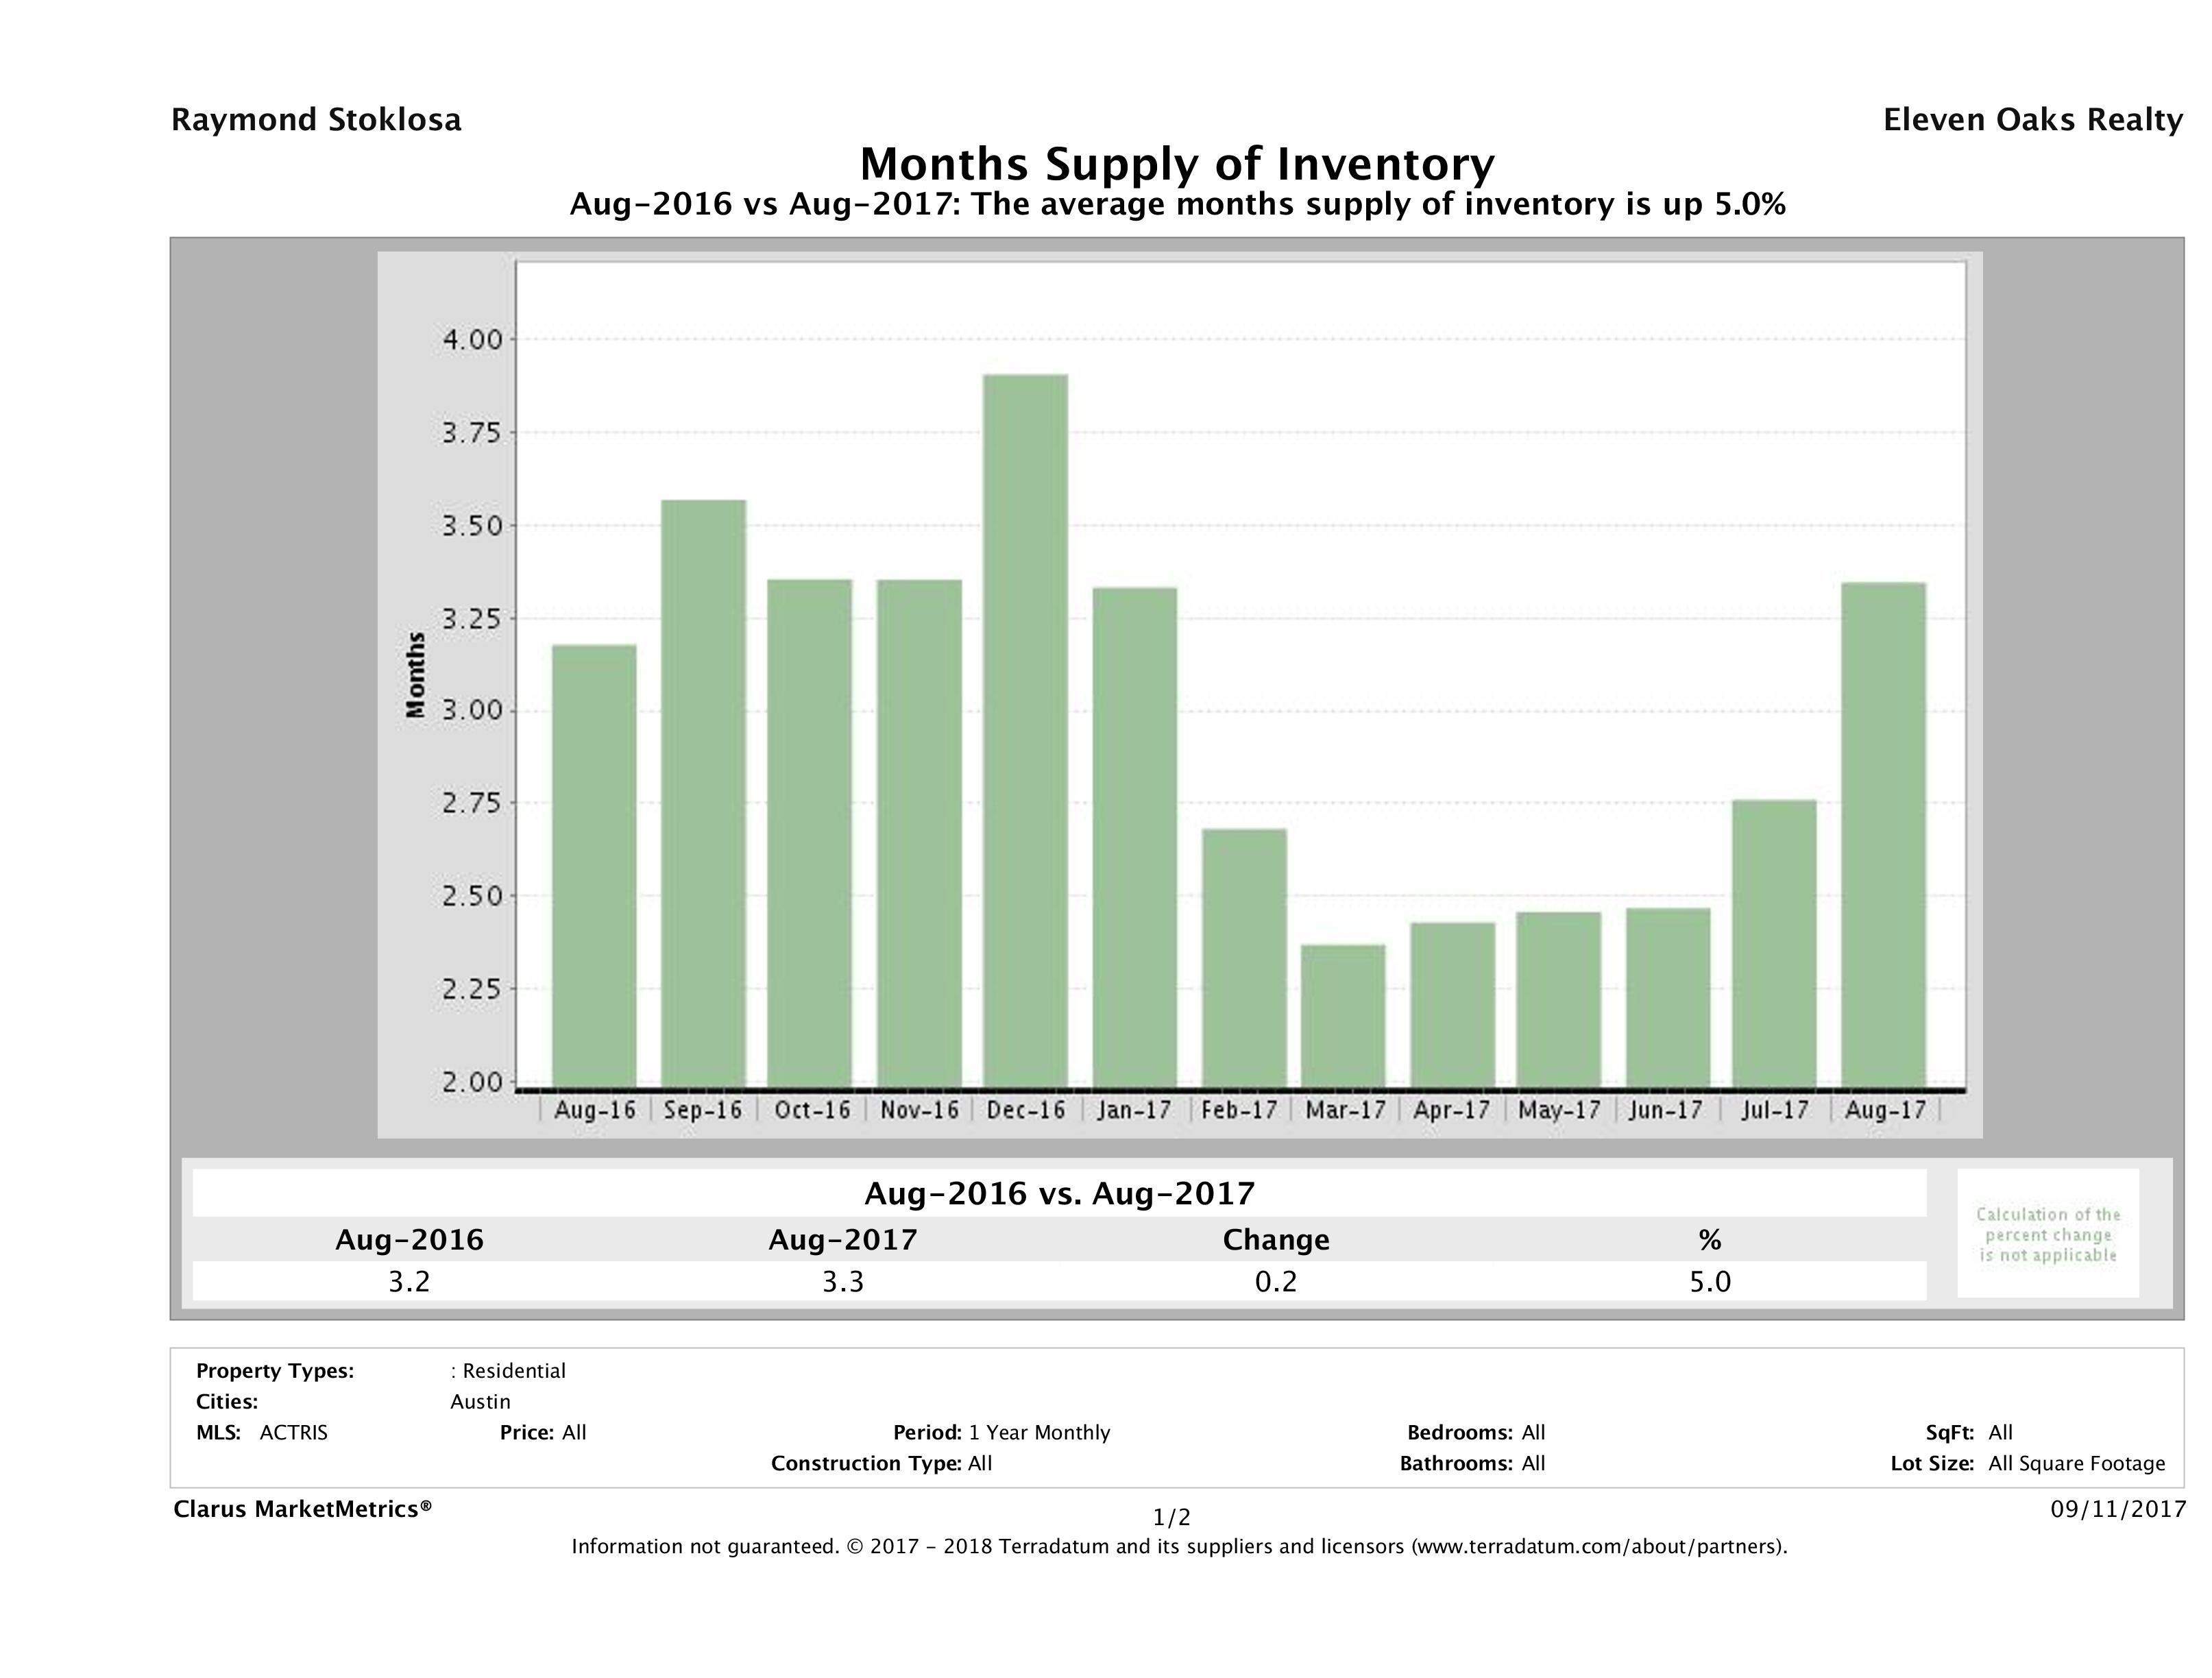Image resolution: width=2212 pixels, height=1678 pixels.
Task: Click the Aug-17 bar in chart
Action: (x=1883, y=835)
